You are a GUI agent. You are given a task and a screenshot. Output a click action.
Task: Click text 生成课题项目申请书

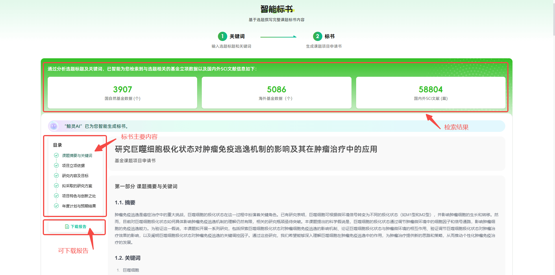[324, 46]
